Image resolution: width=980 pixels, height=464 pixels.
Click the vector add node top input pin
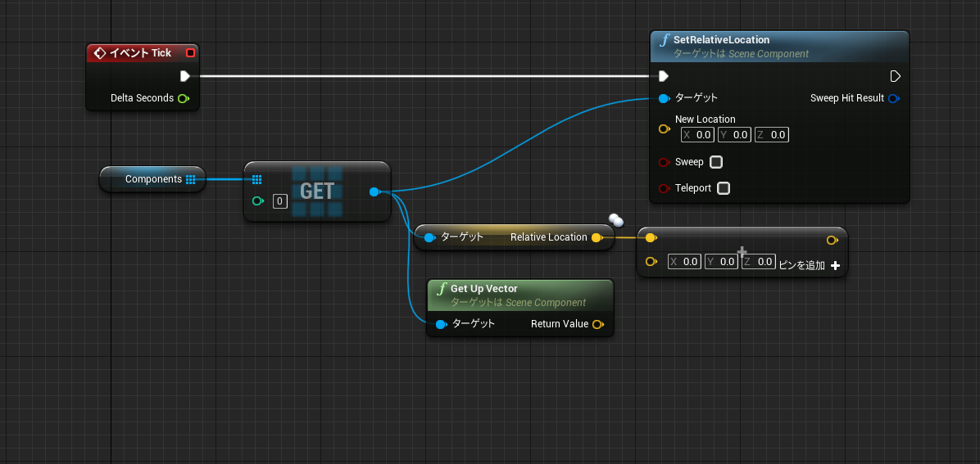point(651,238)
